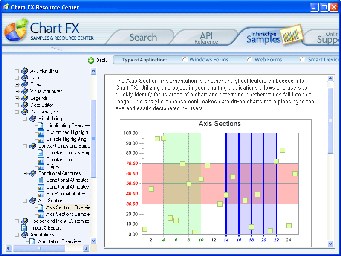Click the Constant Lines chart sample icon

41,160
